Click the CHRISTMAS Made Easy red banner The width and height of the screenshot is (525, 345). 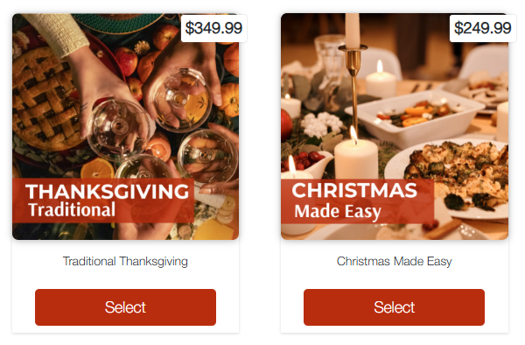[x=357, y=201]
